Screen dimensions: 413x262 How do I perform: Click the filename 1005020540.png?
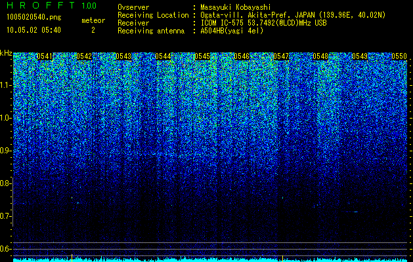33,18
